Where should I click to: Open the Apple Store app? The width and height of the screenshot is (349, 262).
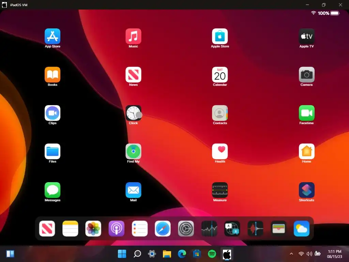tap(220, 36)
